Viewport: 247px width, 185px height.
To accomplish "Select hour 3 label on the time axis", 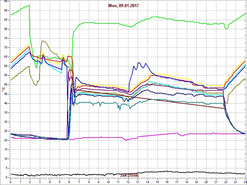I will [40, 182].
